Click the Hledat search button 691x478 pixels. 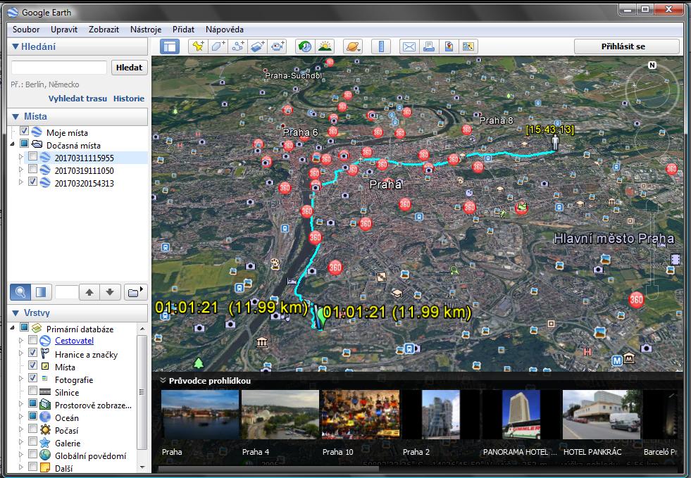point(129,68)
